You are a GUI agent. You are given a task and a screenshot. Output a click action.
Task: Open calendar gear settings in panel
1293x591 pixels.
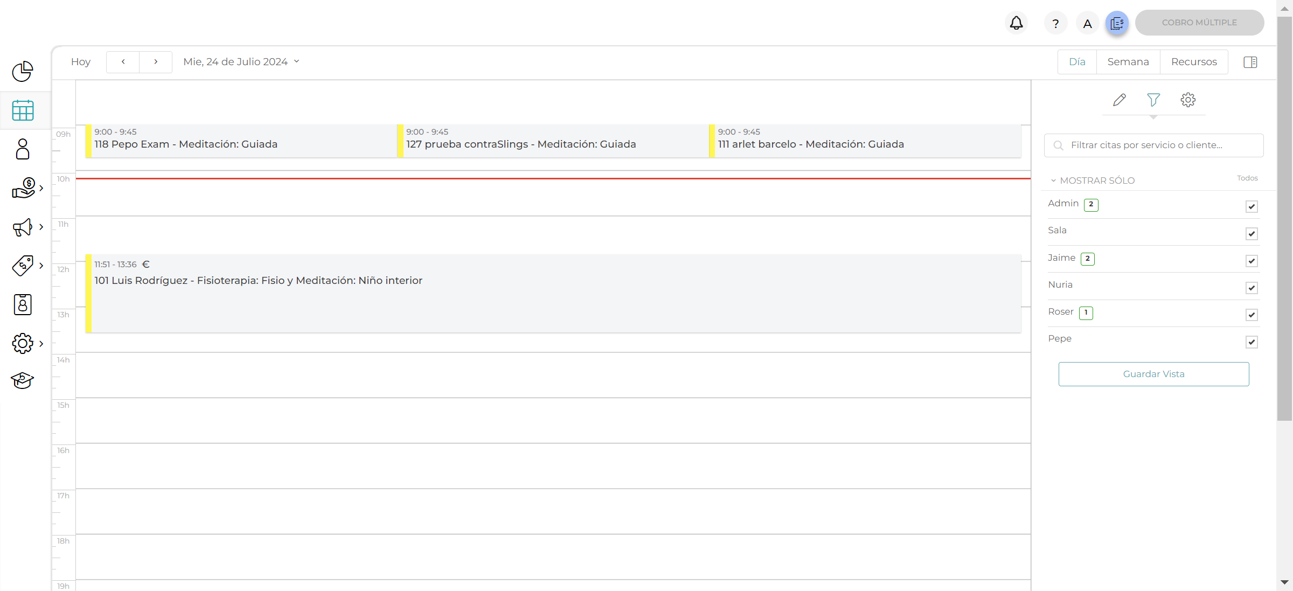1188,100
